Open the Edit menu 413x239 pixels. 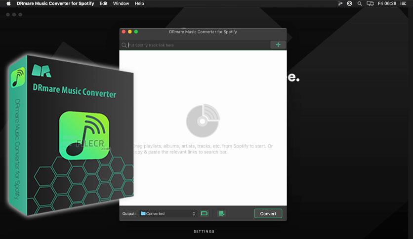click(x=104, y=3)
